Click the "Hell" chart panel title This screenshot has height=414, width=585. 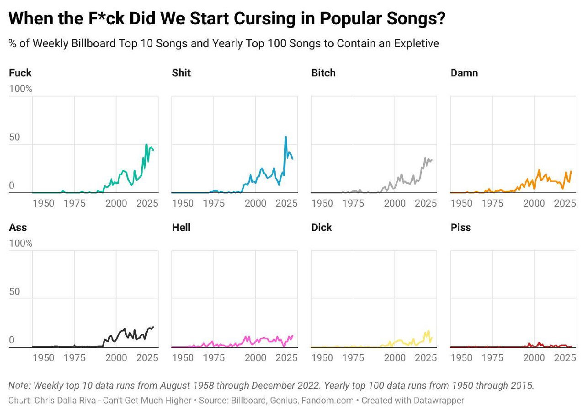pyautogui.click(x=181, y=227)
